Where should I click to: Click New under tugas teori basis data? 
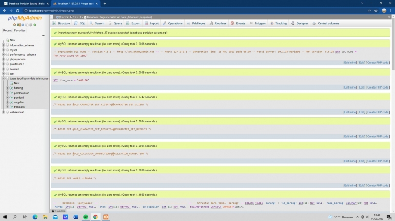pos(16,83)
